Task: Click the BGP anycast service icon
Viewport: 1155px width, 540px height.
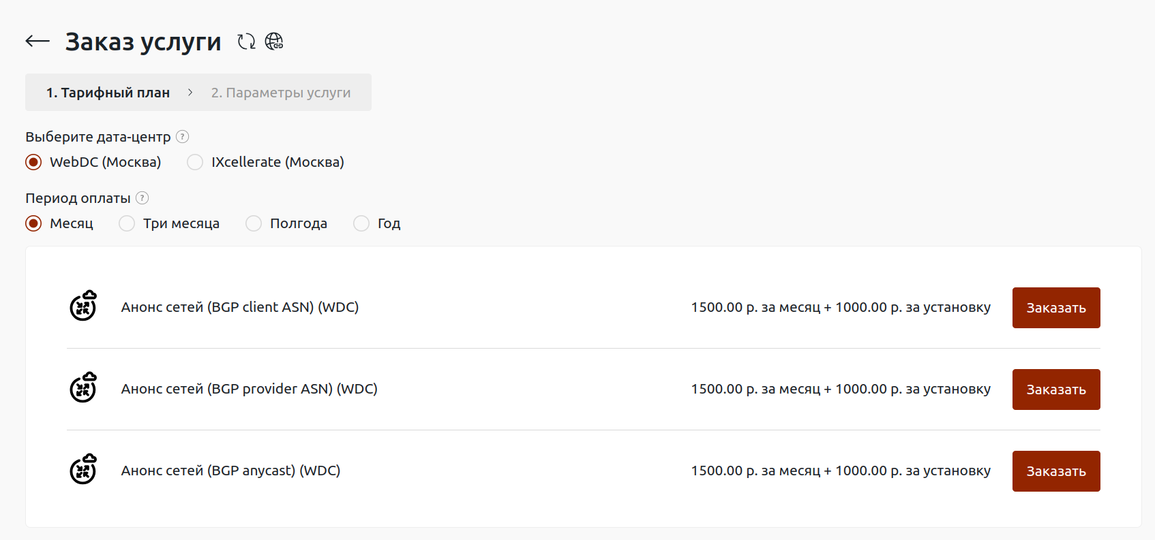Action: pos(83,470)
